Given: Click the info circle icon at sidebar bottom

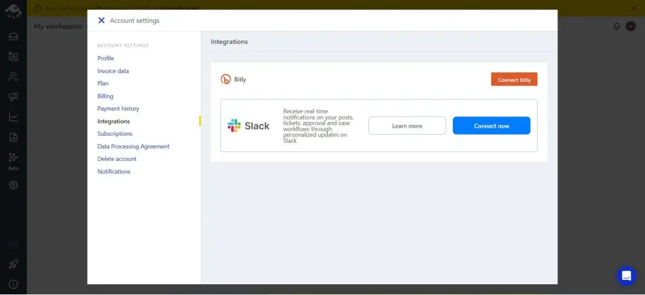Looking at the screenshot, I should (x=13, y=284).
